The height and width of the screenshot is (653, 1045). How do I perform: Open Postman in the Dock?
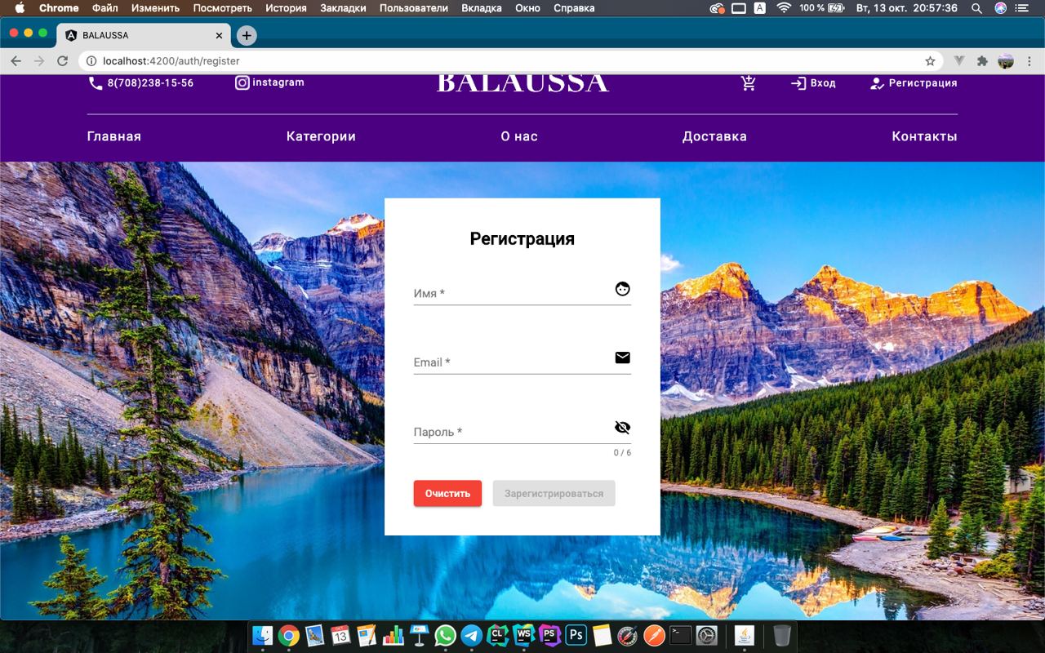654,635
